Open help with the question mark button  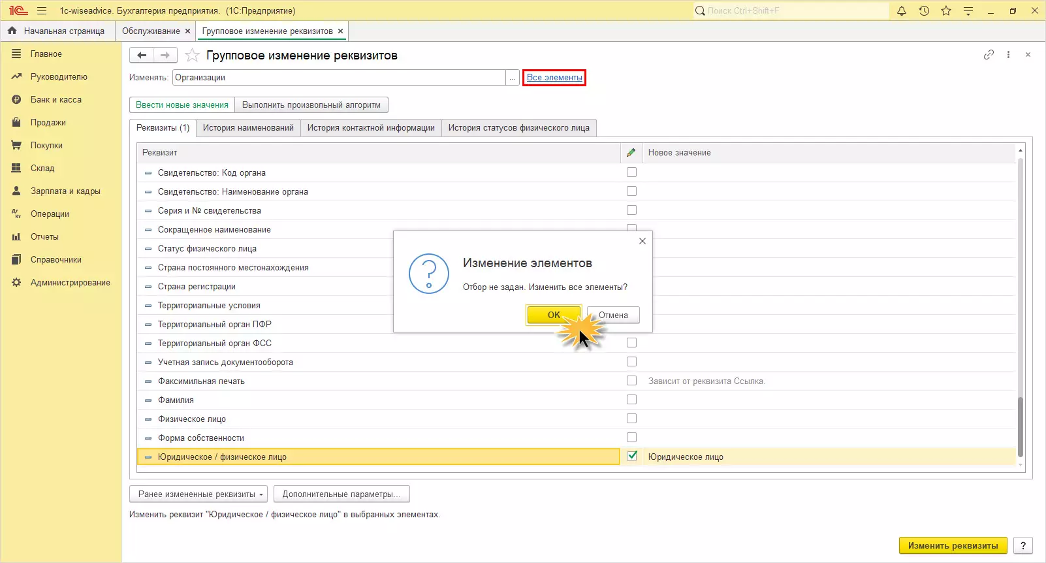point(1023,545)
